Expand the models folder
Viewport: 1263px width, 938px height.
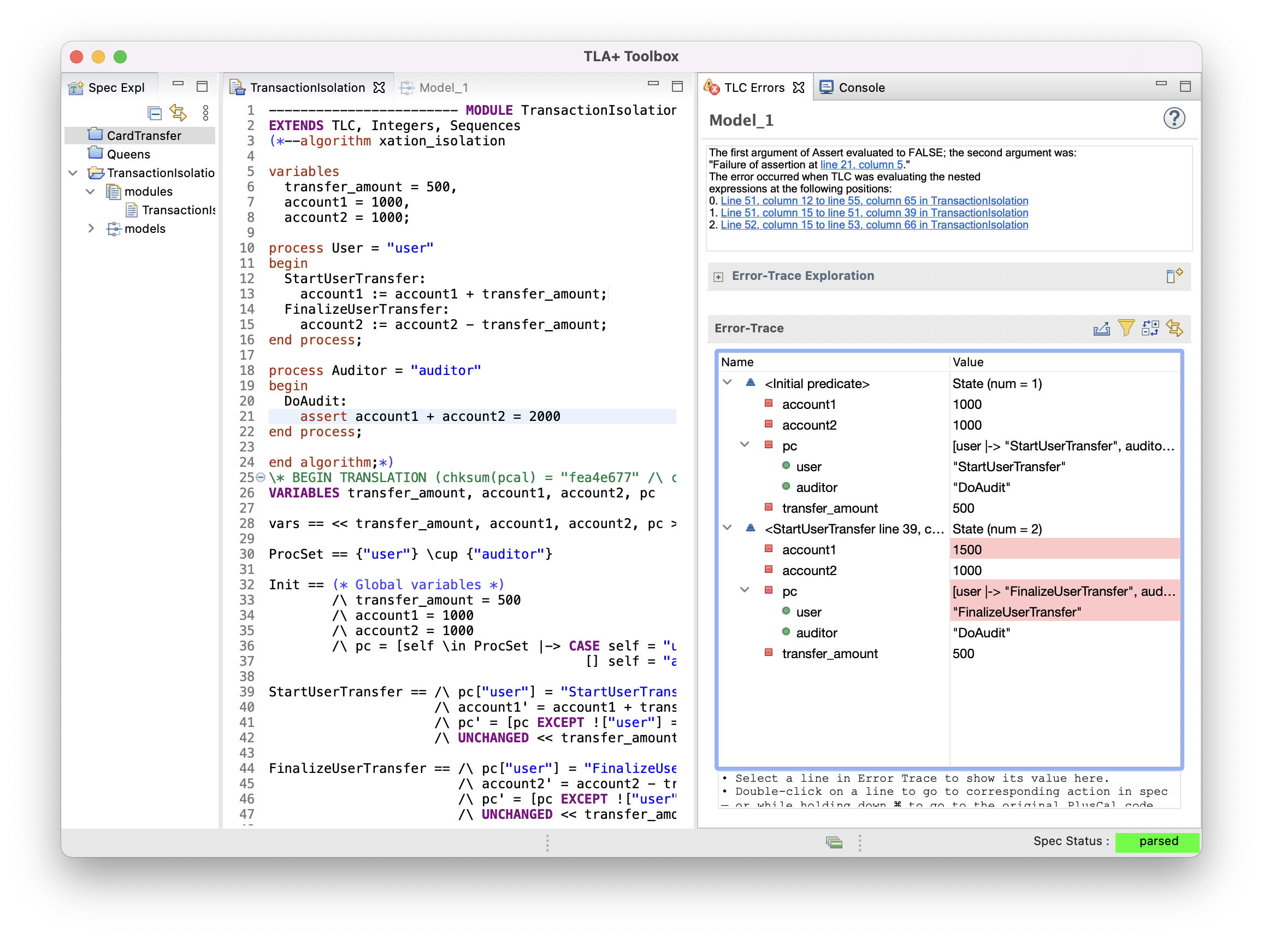[x=91, y=228]
